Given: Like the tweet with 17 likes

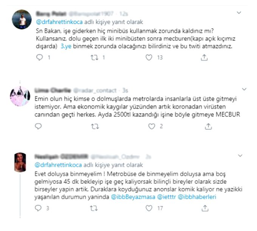Looking at the screenshot, I should coord(149,208).
